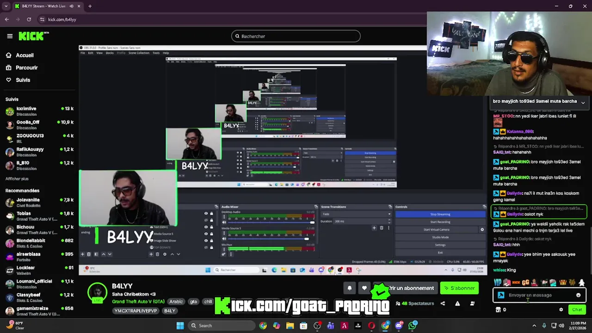Screen dimensions: 592x333
Task: Show hidden system tray icons chevron
Action: point(534,326)
